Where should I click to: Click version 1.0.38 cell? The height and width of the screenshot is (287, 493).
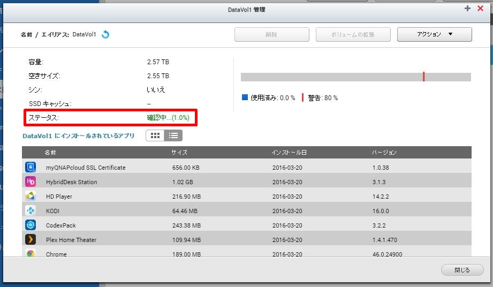[x=381, y=168]
